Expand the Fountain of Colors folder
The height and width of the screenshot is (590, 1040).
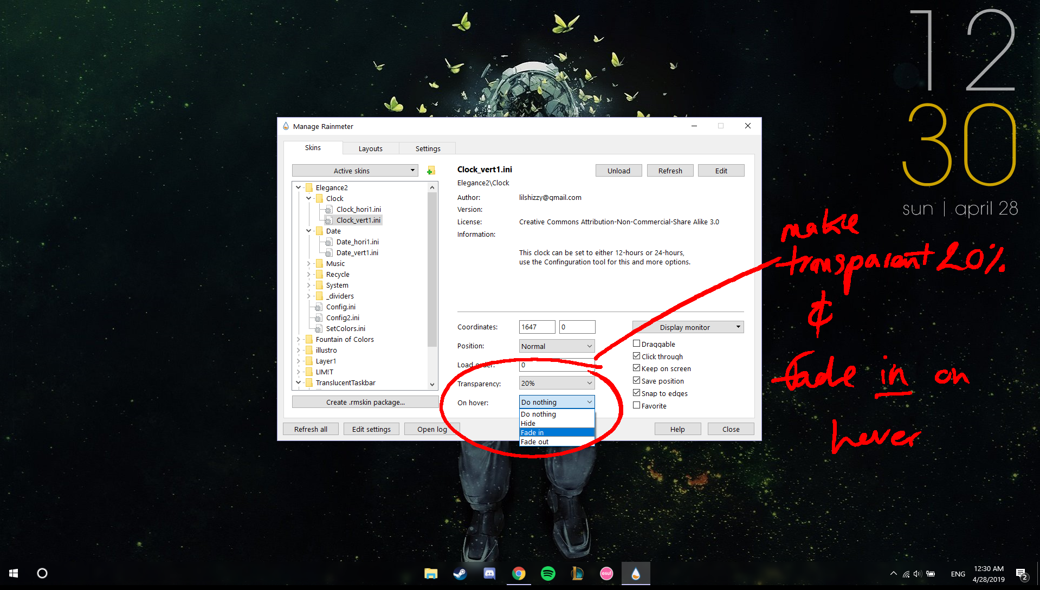click(x=298, y=339)
